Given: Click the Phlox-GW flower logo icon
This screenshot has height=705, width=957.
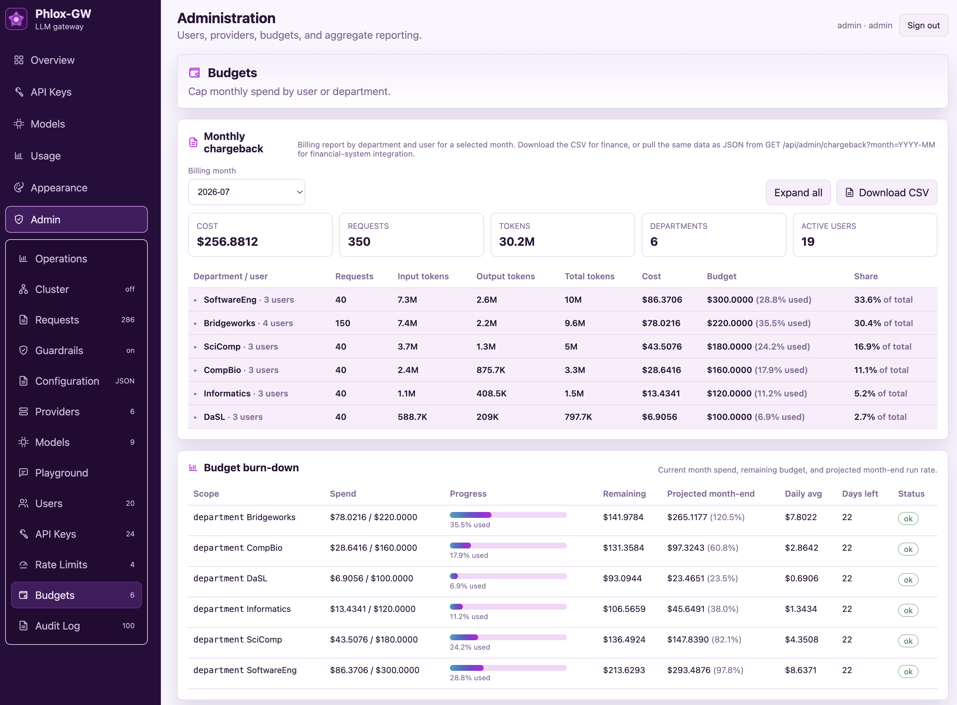Looking at the screenshot, I should click(x=16, y=19).
